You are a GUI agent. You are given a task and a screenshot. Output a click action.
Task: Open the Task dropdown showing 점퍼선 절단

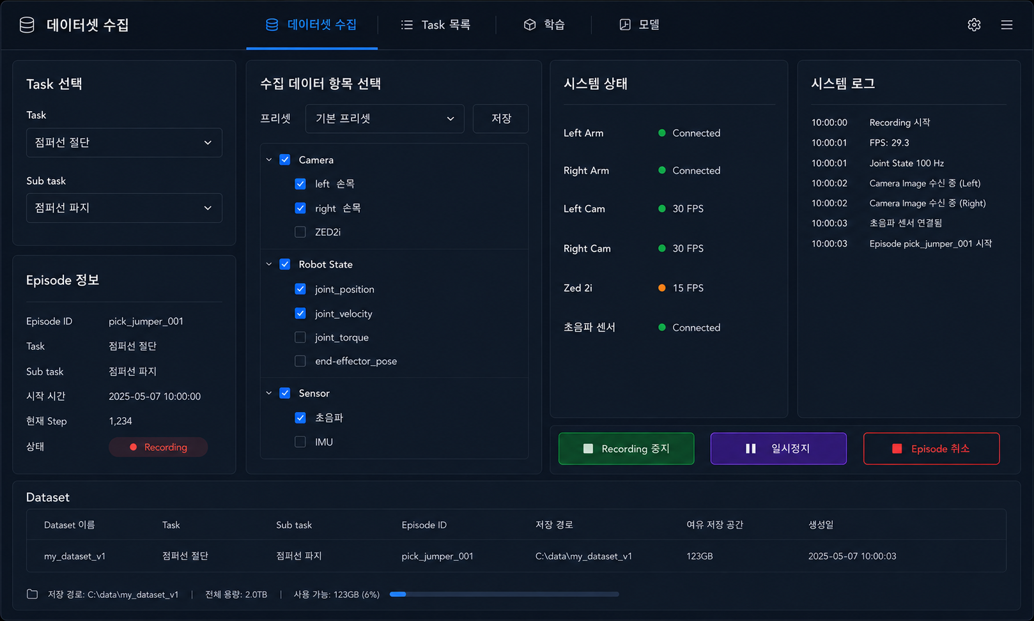pos(124,142)
